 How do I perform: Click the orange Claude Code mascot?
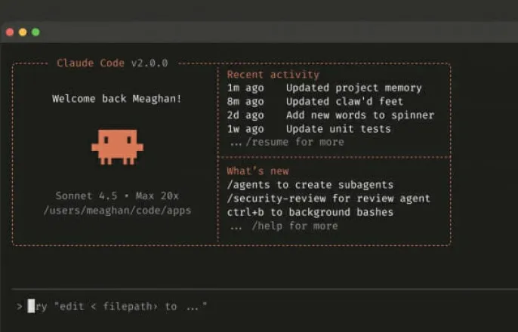click(117, 147)
